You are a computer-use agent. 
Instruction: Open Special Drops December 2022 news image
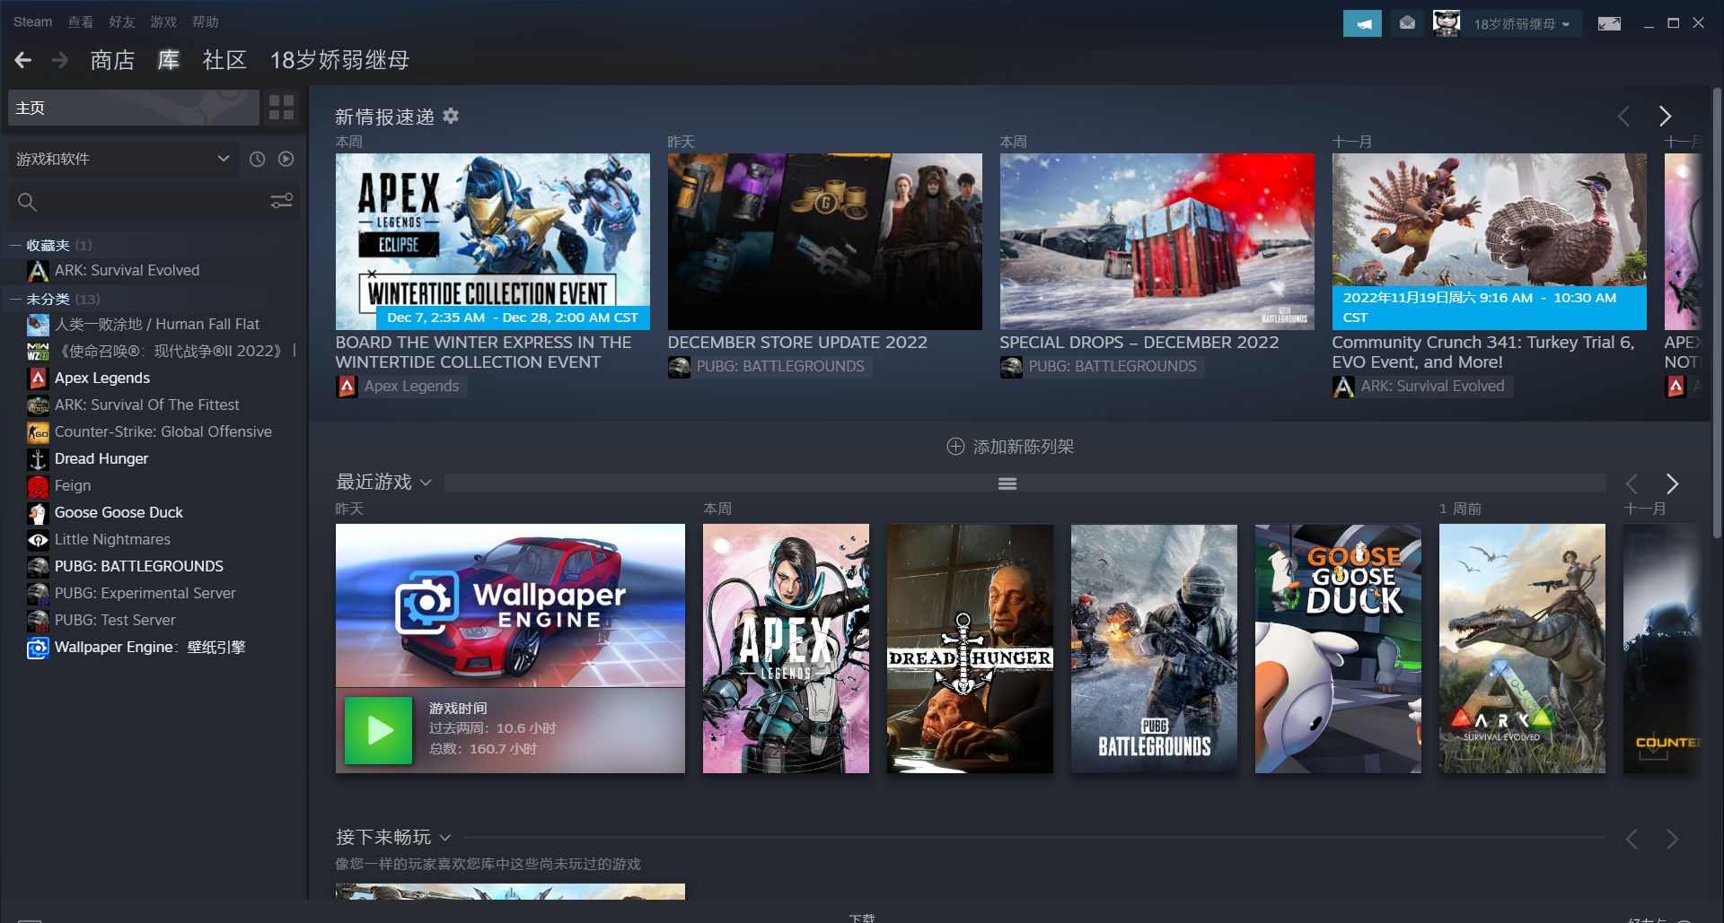[1157, 241]
